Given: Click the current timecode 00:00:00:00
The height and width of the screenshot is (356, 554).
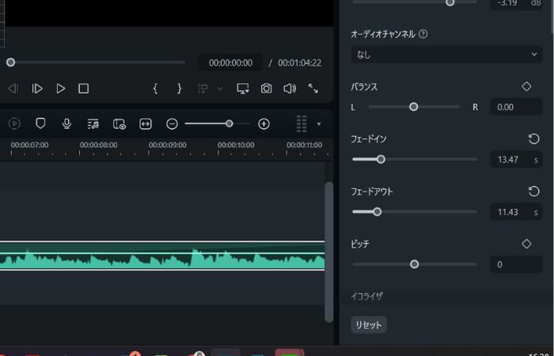Looking at the screenshot, I should pyautogui.click(x=231, y=62).
